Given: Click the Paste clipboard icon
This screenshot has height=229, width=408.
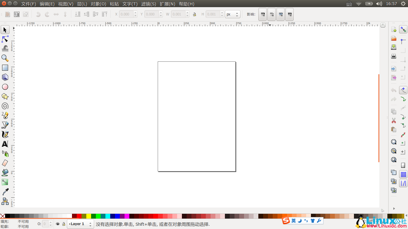Looking at the screenshot, I should (394, 129).
